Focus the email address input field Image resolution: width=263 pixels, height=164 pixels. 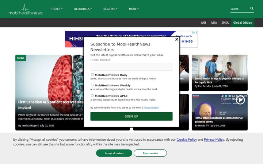[x=131, y=67]
